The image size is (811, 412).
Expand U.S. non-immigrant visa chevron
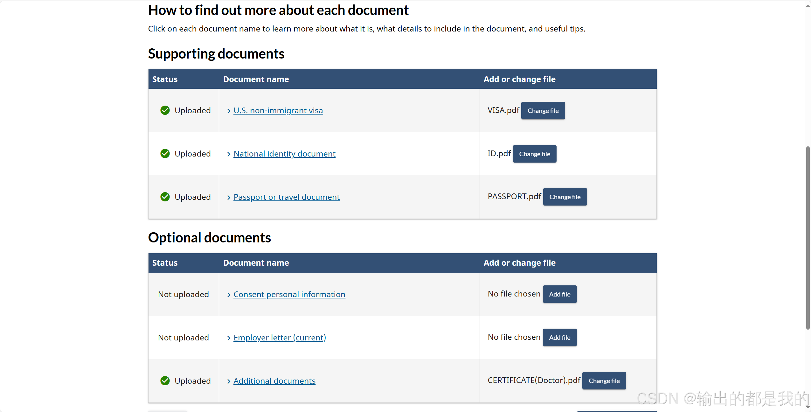[229, 111]
